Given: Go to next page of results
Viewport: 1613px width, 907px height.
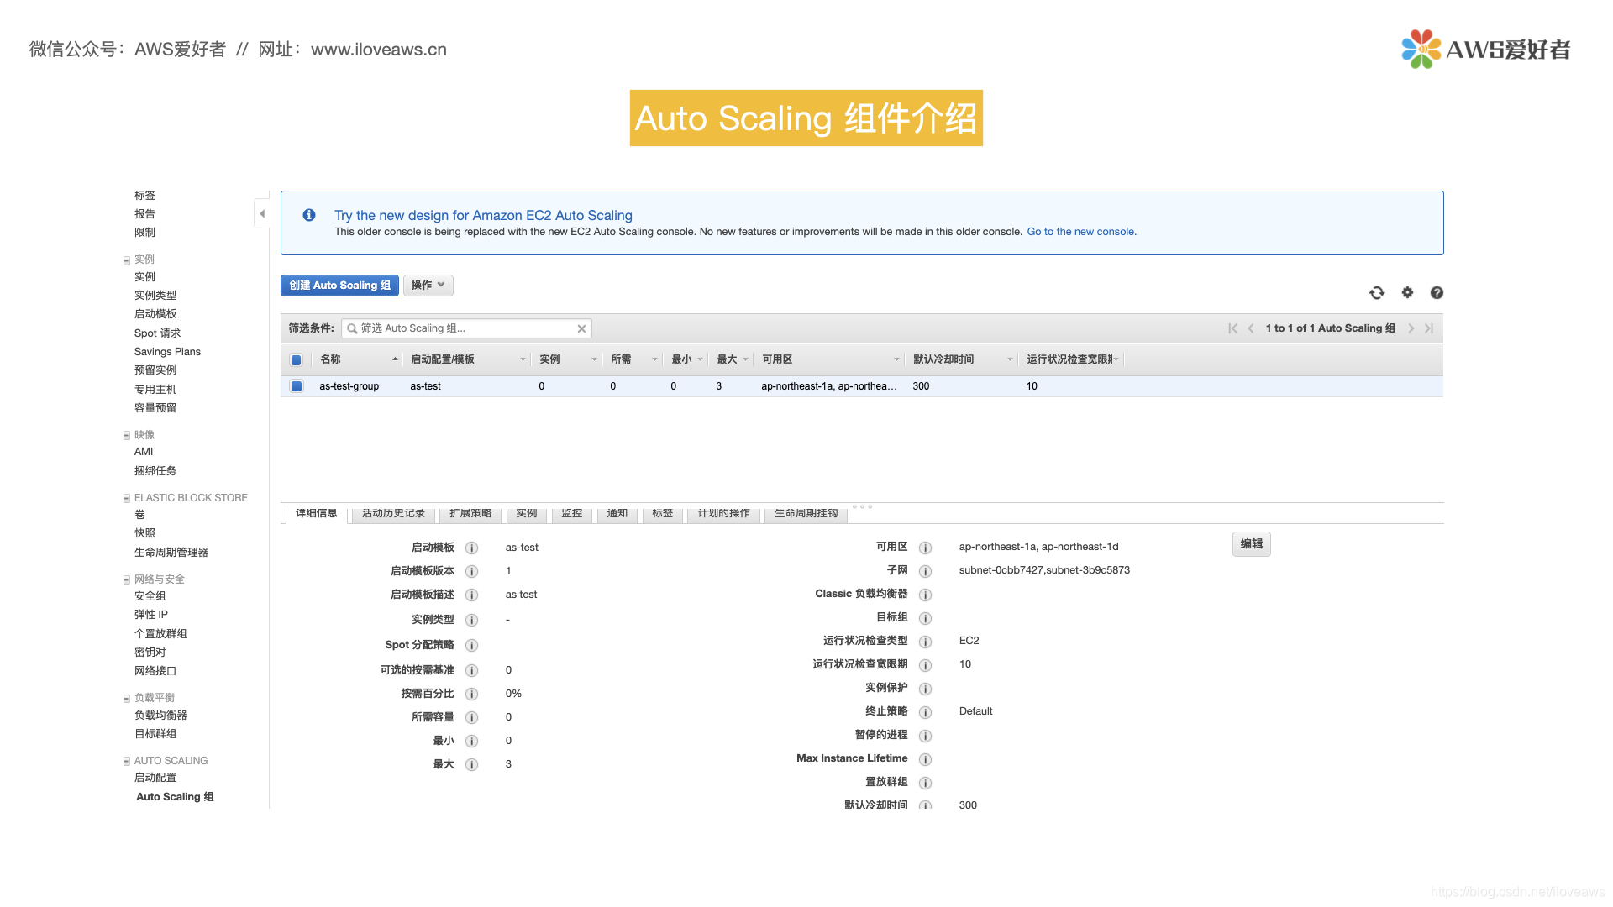Looking at the screenshot, I should click(1411, 328).
